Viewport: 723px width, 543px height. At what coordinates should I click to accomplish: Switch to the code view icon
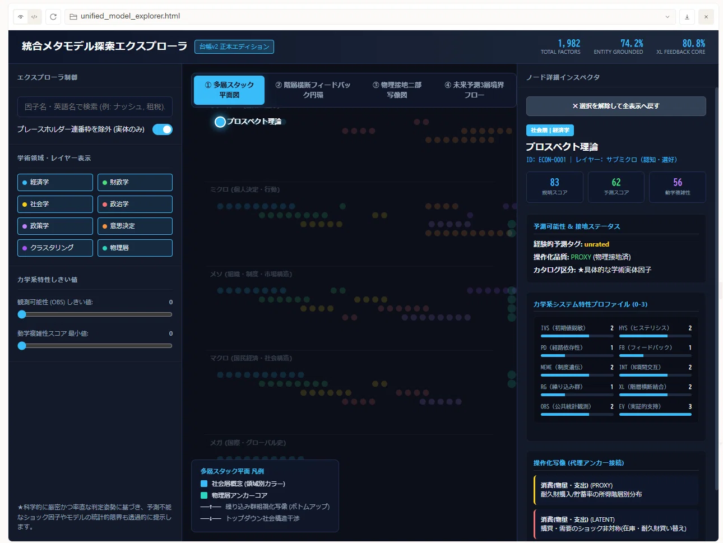(34, 17)
